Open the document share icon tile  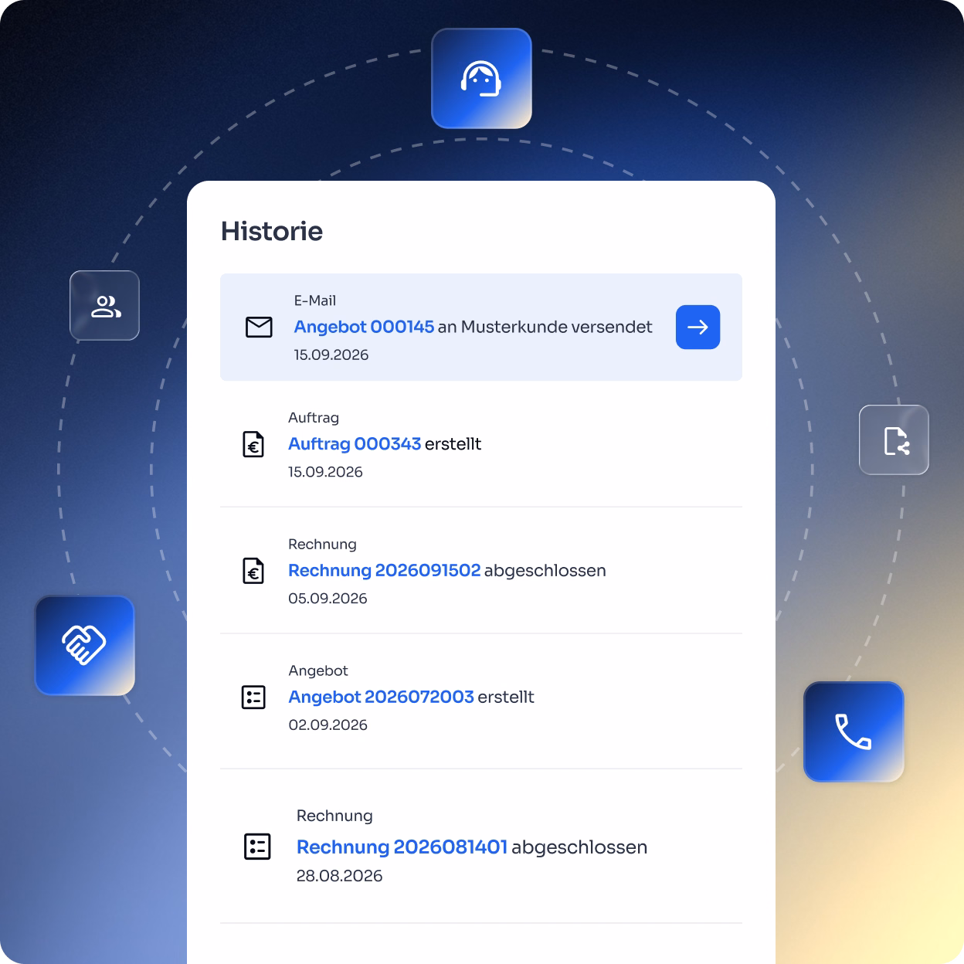pos(894,440)
